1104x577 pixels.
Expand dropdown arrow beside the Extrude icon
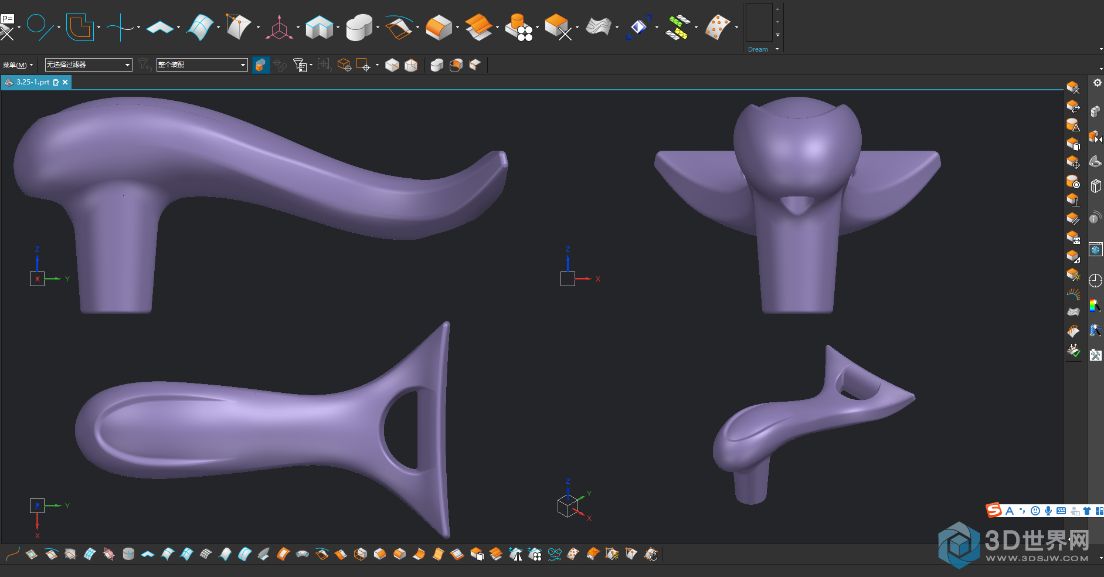(338, 27)
